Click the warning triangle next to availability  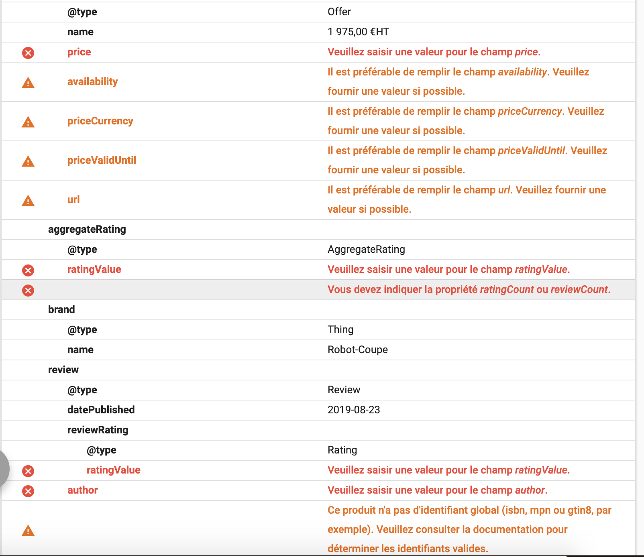(28, 83)
